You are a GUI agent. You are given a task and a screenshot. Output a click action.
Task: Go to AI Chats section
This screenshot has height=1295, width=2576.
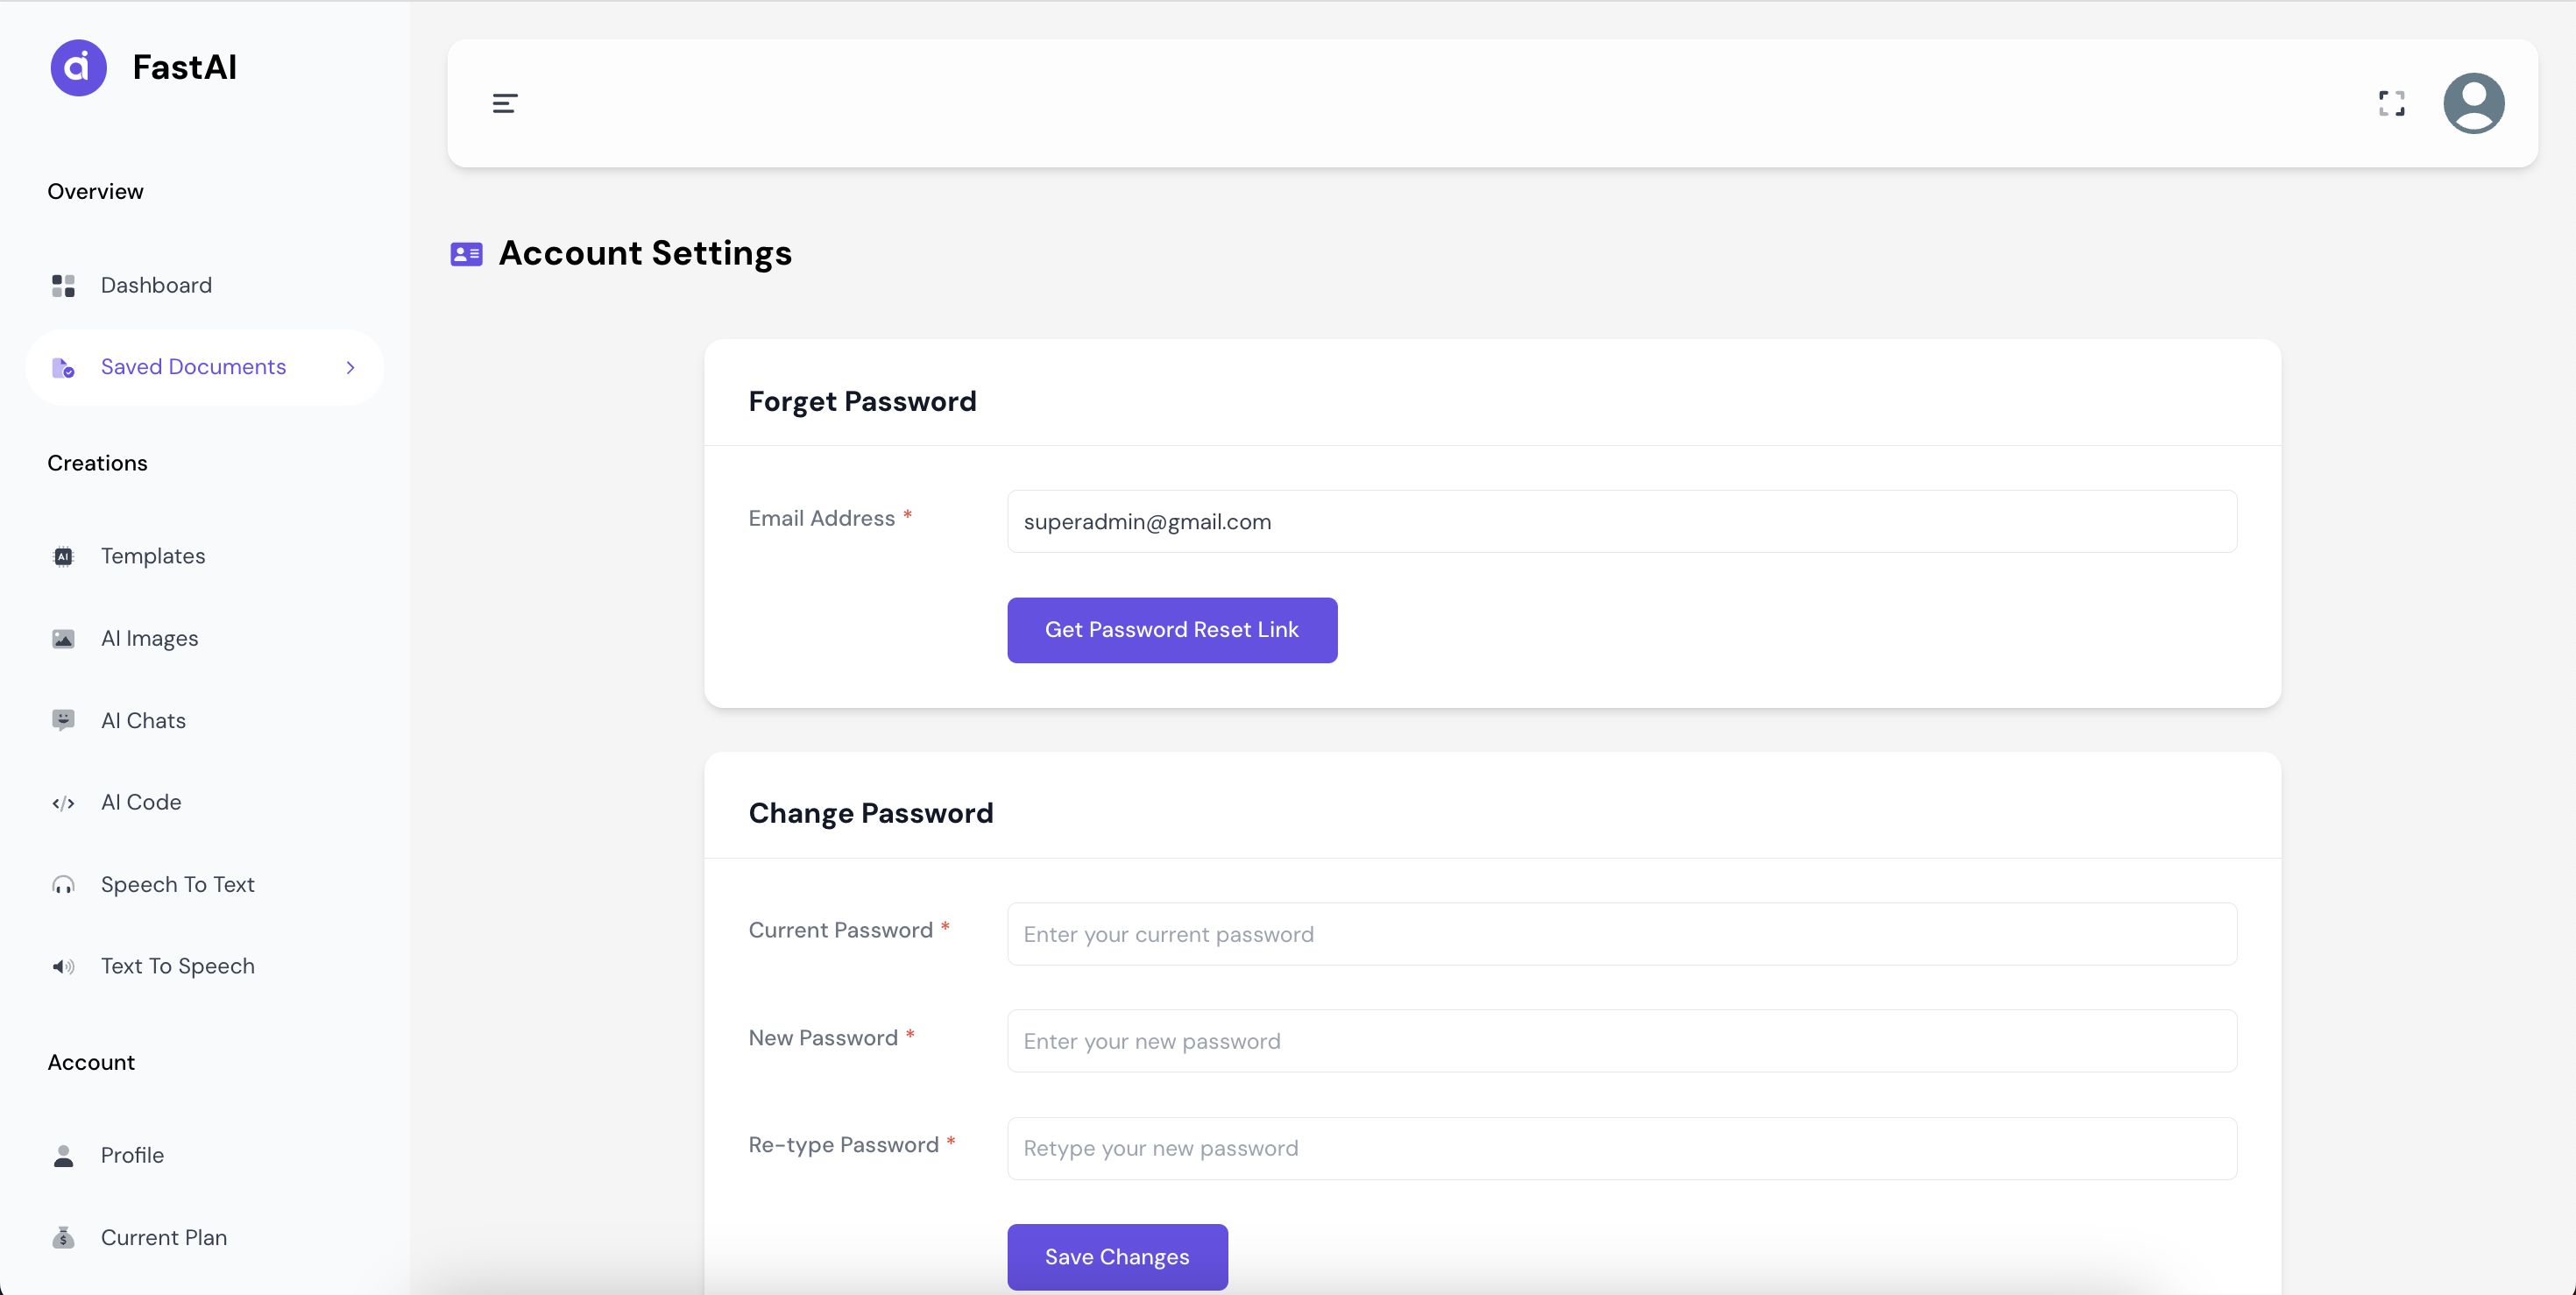[x=143, y=721]
